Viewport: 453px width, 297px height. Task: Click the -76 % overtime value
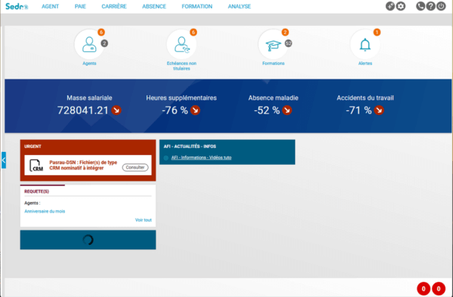[x=175, y=110]
